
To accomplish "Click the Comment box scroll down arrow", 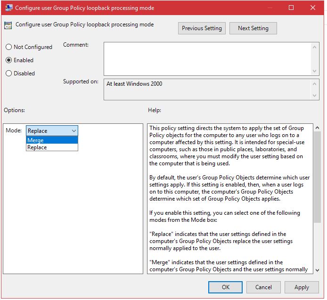I will (315, 71).
